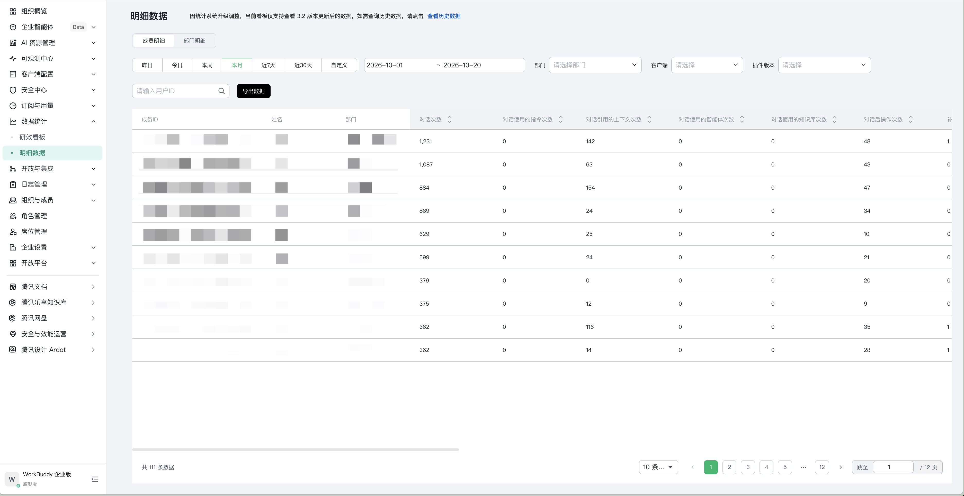Click the 席位管理 seat icon
The width and height of the screenshot is (964, 496).
[x=13, y=232]
